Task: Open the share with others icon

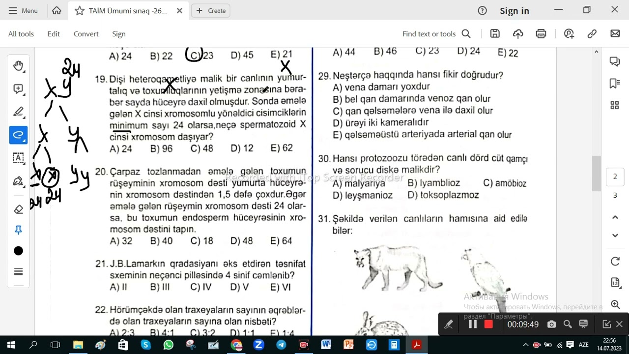Action: tap(569, 34)
